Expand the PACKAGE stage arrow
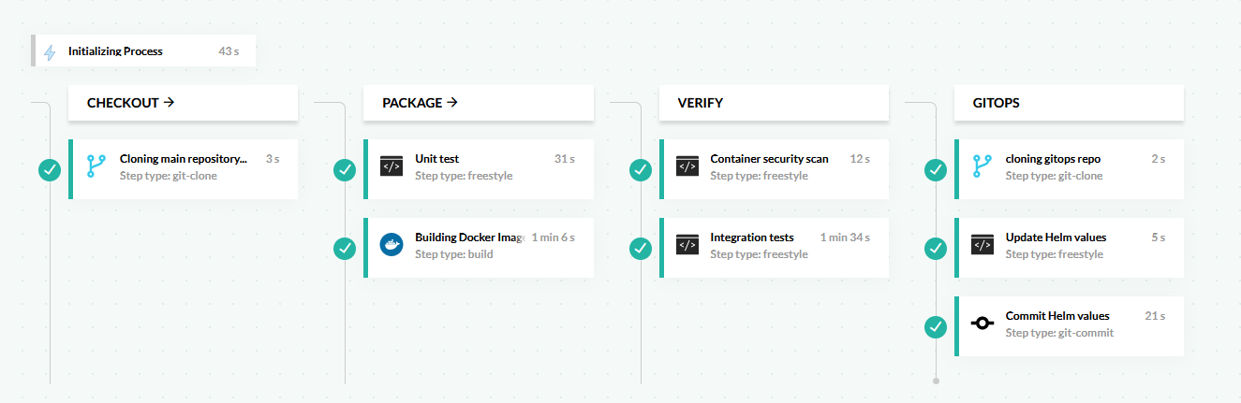1241x403 pixels. pos(452,103)
